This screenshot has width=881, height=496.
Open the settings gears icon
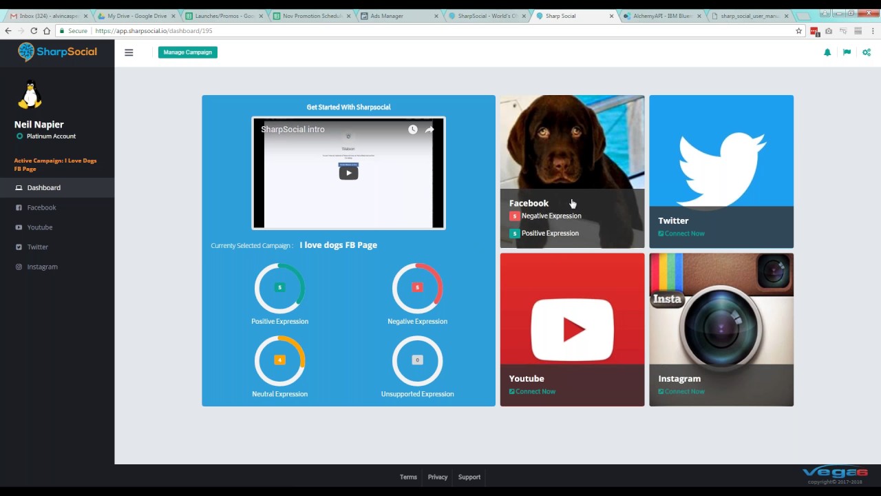tap(867, 52)
